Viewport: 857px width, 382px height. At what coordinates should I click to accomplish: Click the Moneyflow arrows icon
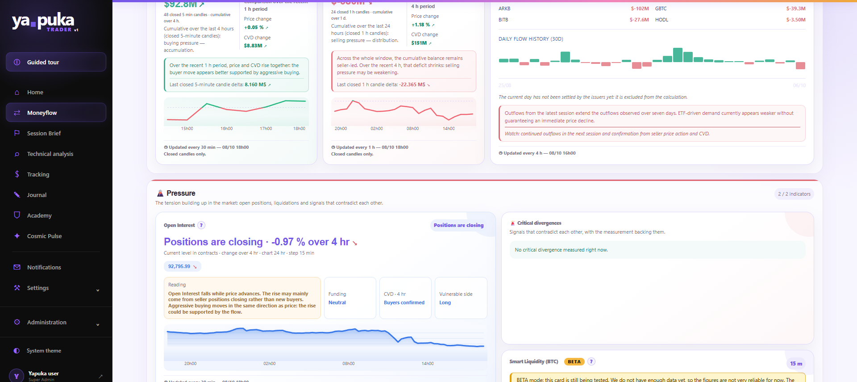[17, 113]
